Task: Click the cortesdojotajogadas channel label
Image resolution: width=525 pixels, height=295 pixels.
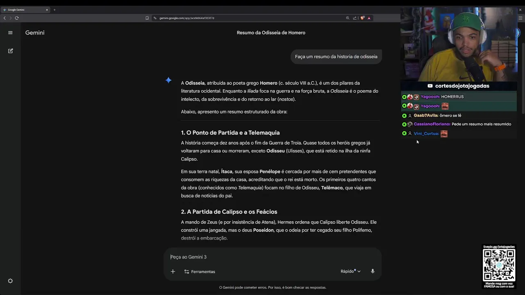Action: point(459,86)
